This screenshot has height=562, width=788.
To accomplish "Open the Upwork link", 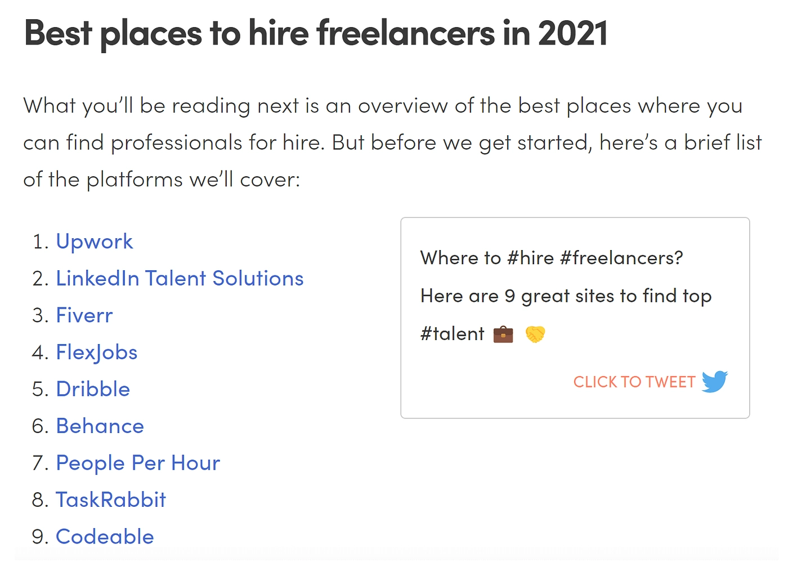I will pos(95,242).
